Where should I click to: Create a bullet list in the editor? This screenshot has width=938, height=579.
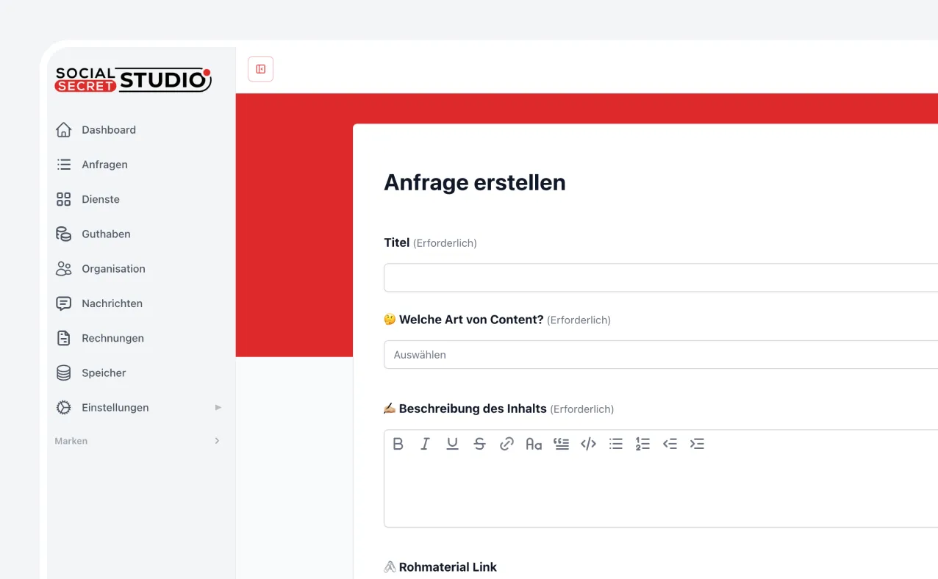615,444
